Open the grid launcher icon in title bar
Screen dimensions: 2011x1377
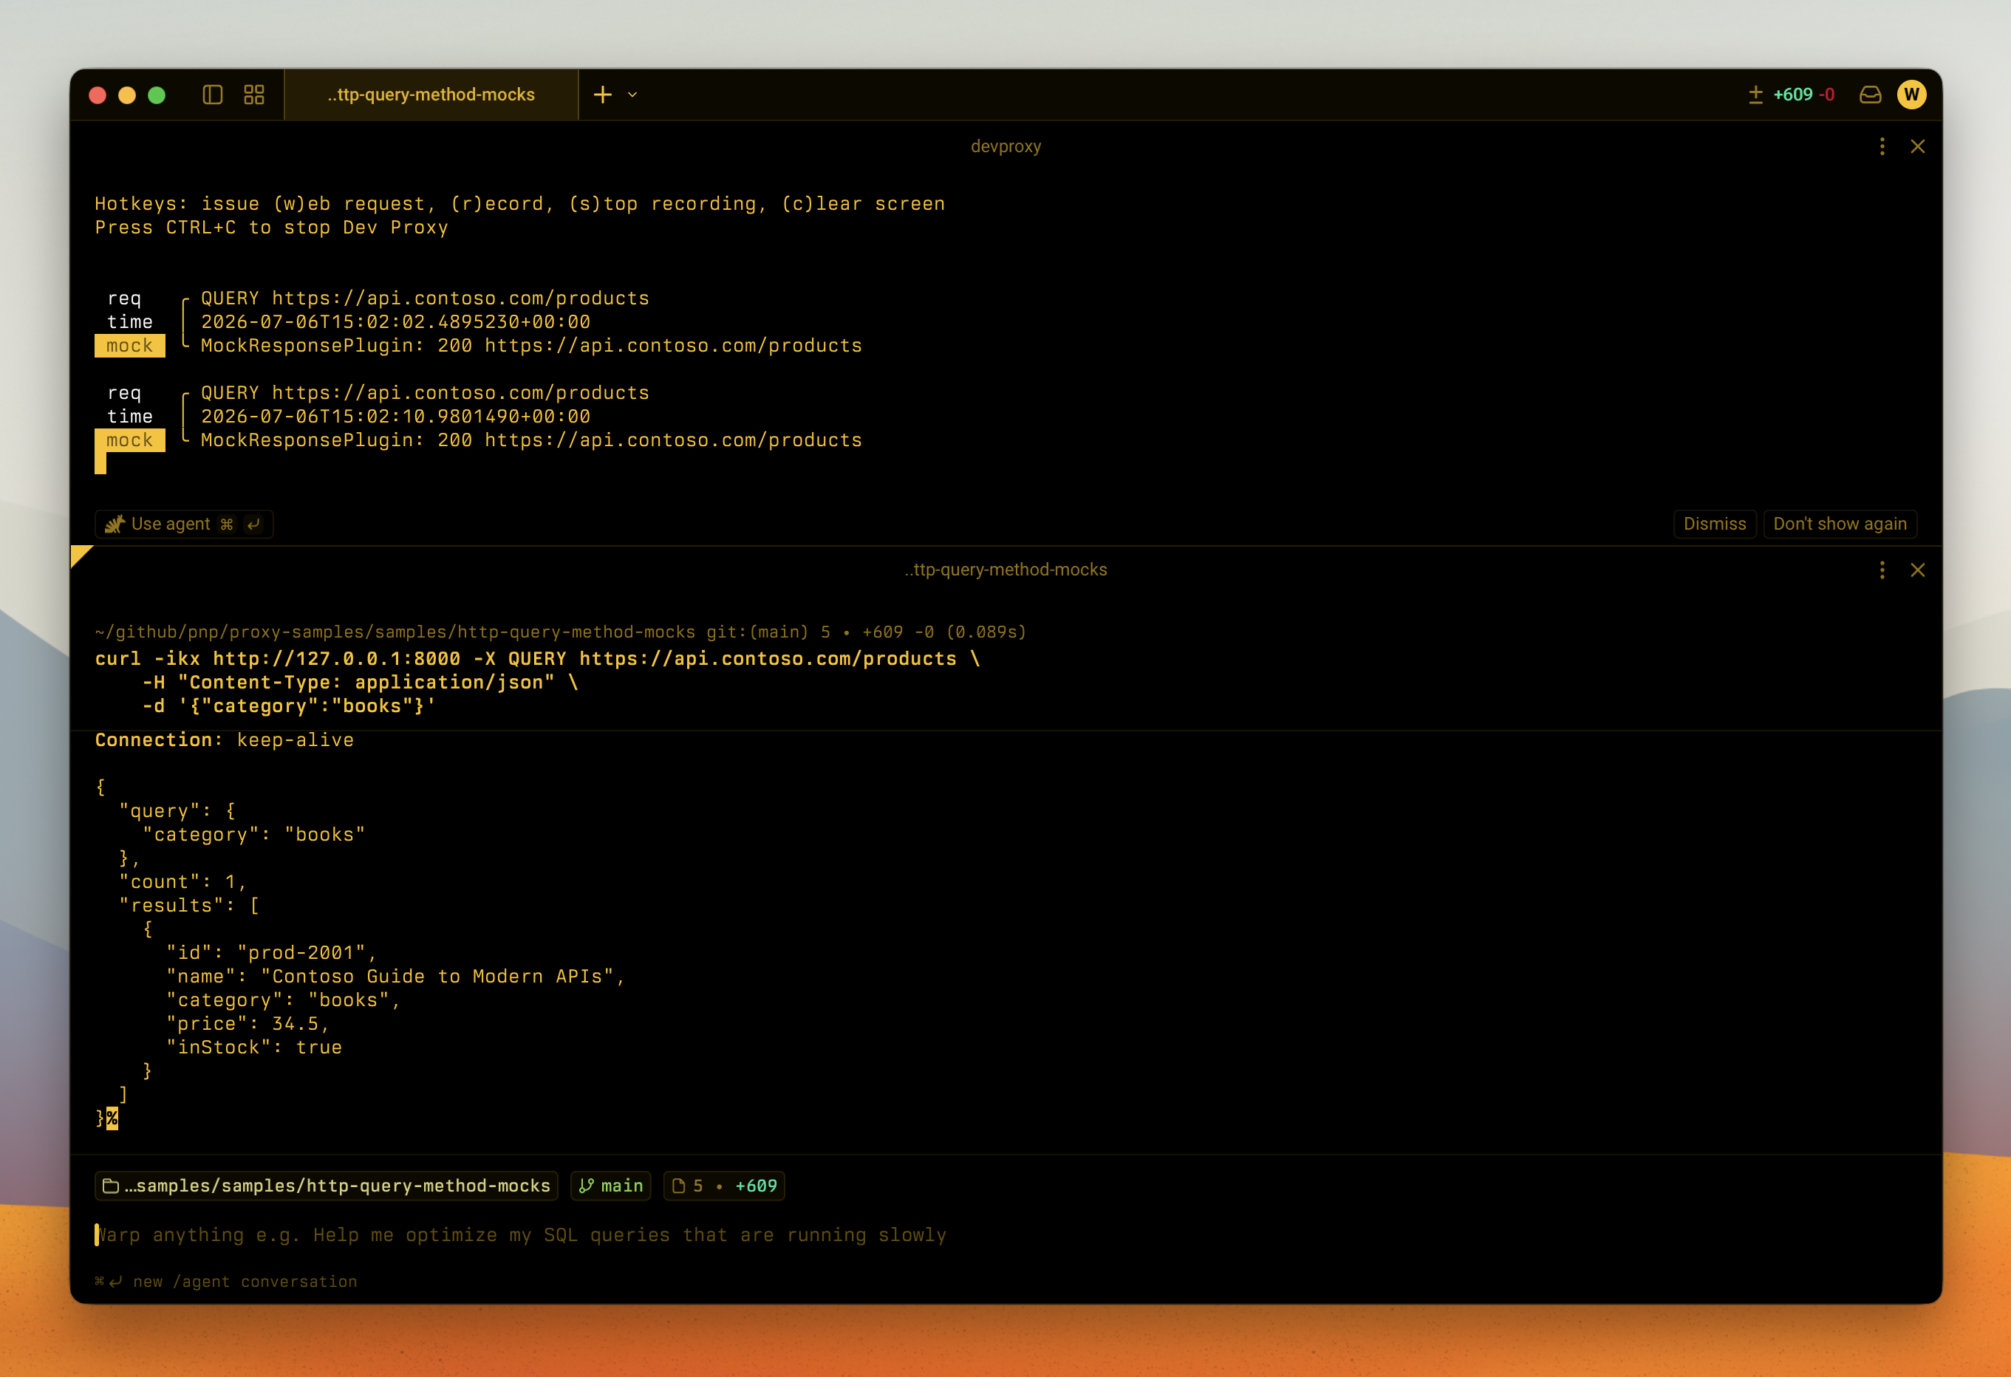253,95
